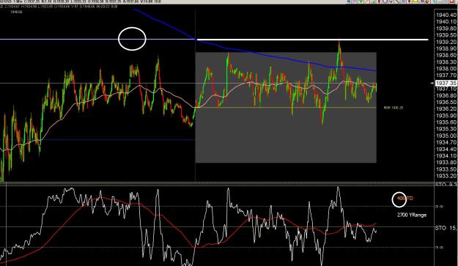Click the 1934.10 price axis label
This screenshot has width=458, height=266.
446,156
